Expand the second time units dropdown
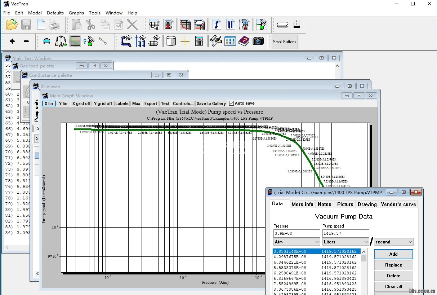Screen dimensions: 437x295 click(393, 242)
